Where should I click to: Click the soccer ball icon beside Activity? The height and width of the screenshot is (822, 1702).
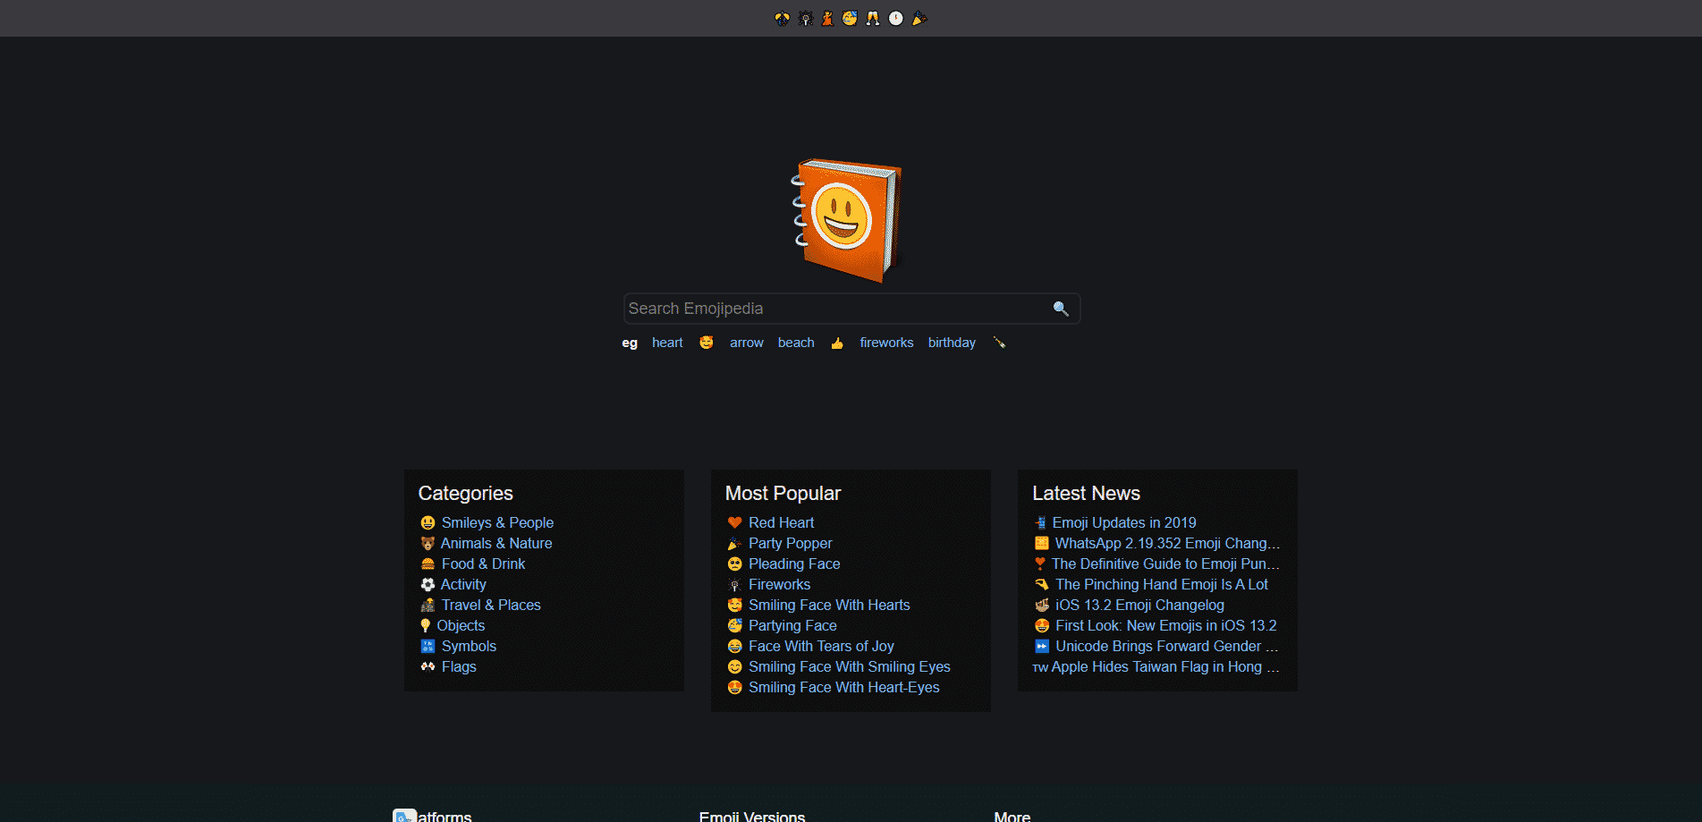click(428, 584)
